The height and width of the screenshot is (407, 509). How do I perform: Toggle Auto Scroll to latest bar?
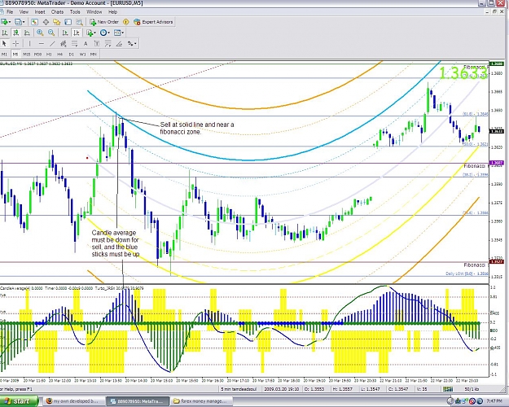[65, 33]
